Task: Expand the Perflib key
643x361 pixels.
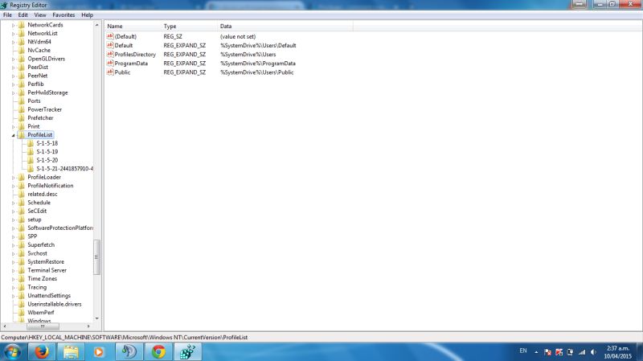Action: (x=13, y=84)
